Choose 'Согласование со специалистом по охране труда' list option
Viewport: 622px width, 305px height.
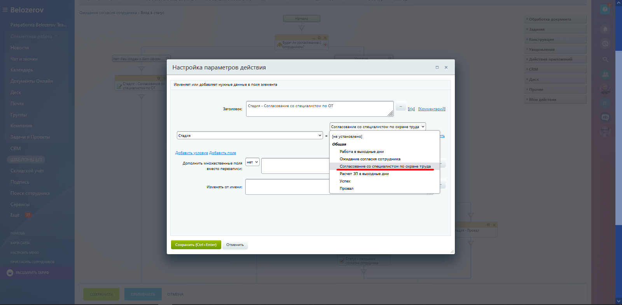pyautogui.click(x=384, y=166)
